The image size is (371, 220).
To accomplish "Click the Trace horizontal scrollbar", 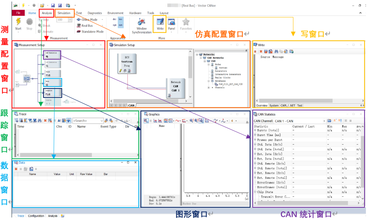I will point(56,155).
